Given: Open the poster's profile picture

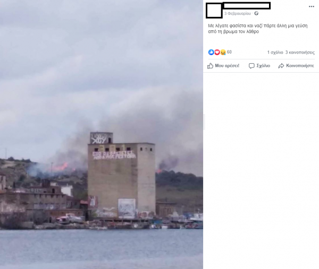Looking at the screenshot, I should tap(214, 11).
